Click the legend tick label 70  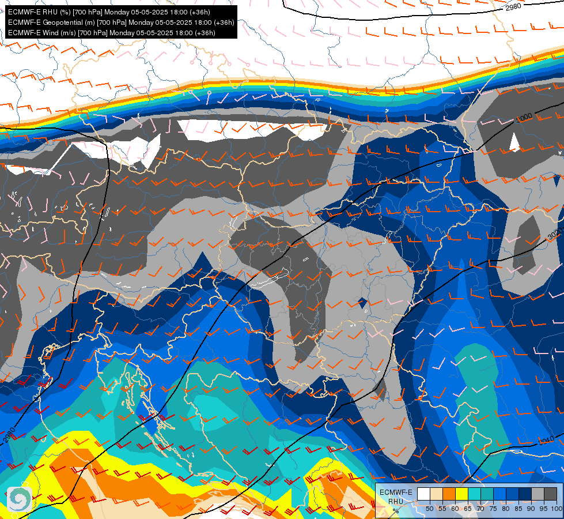(x=480, y=509)
